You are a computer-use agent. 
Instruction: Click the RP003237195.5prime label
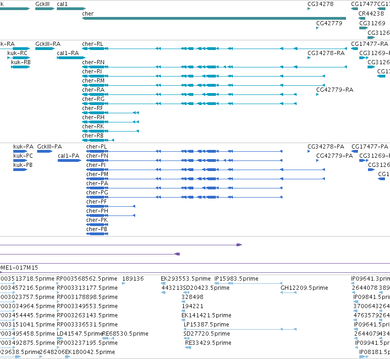(87, 343)
